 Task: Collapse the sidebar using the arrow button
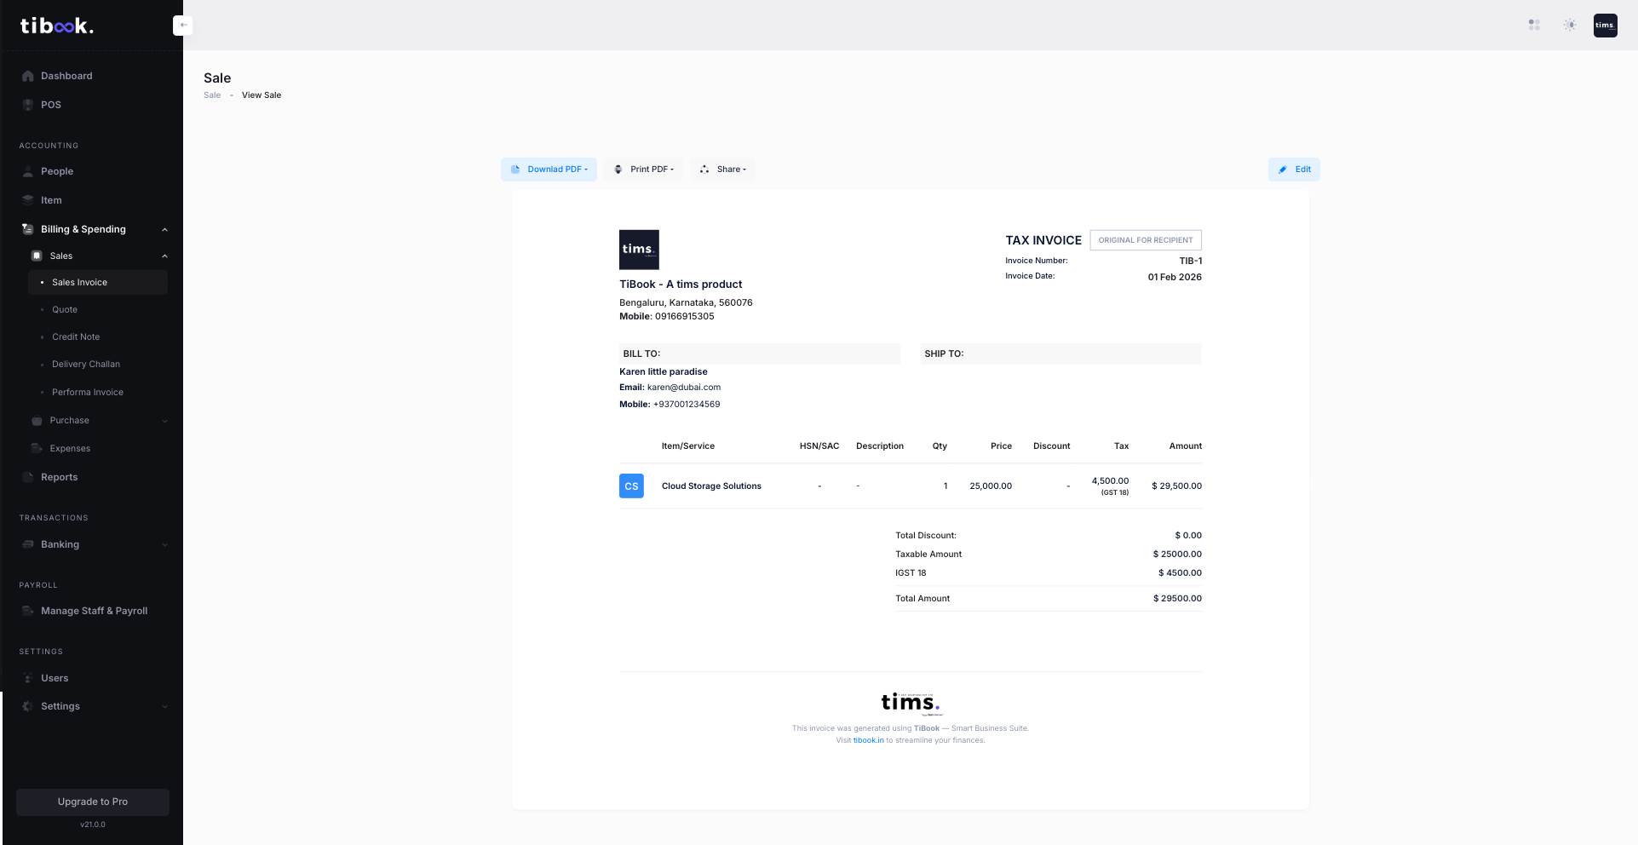pos(182,26)
